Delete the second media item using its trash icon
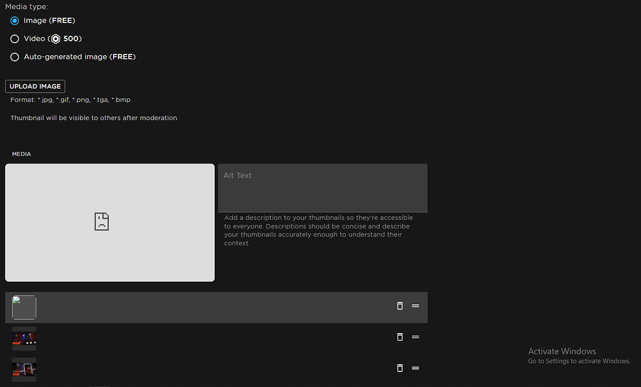641x387 pixels. pyautogui.click(x=400, y=337)
